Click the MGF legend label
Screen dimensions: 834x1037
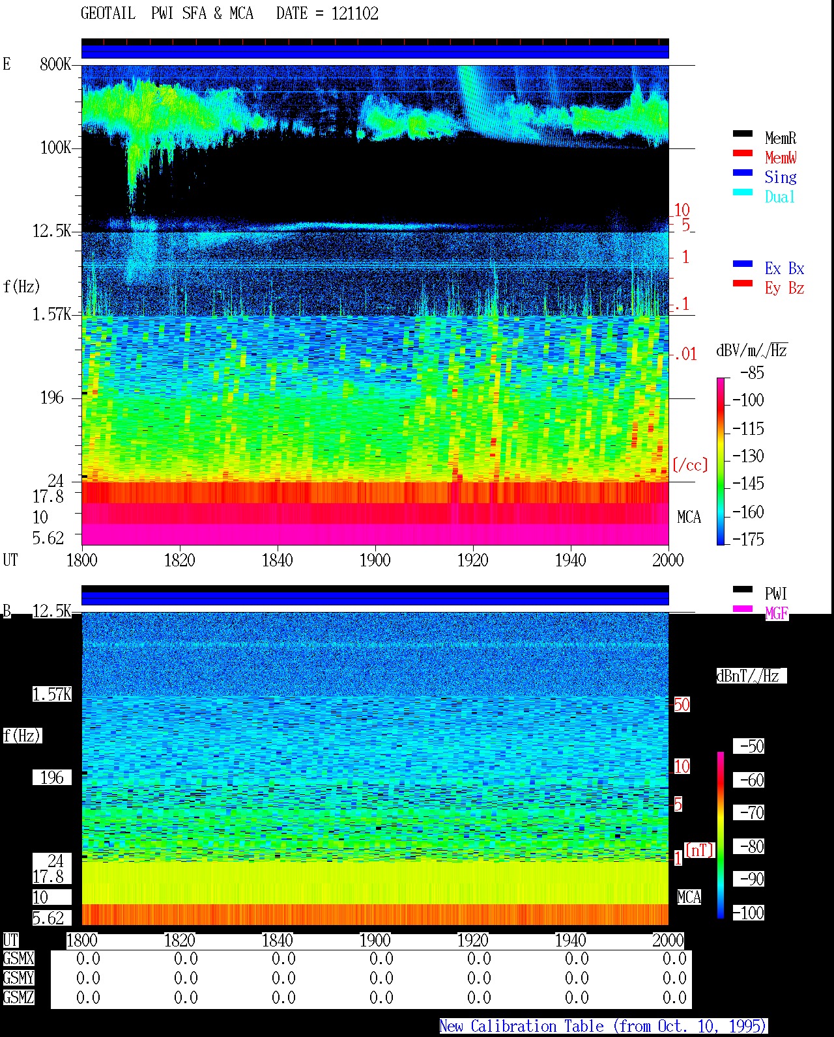[777, 613]
